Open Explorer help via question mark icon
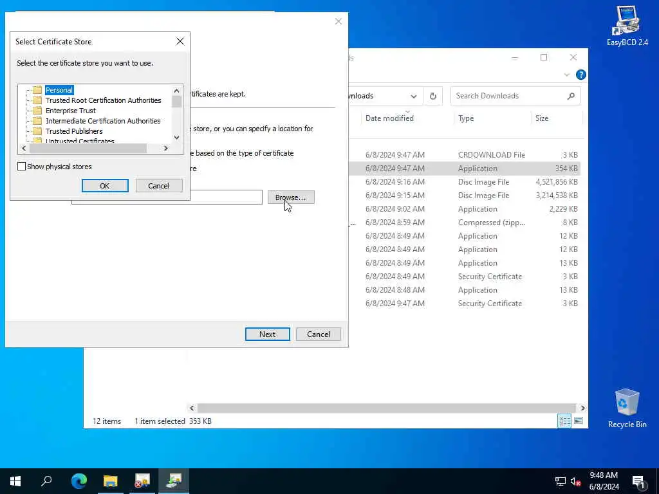Viewport: 659px width, 494px height. pyautogui.click(x=581, y=75)
